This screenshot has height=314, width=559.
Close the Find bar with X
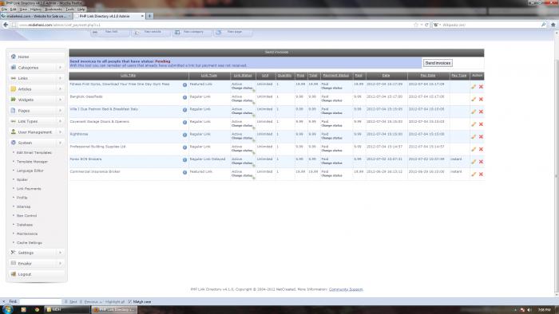4,301
